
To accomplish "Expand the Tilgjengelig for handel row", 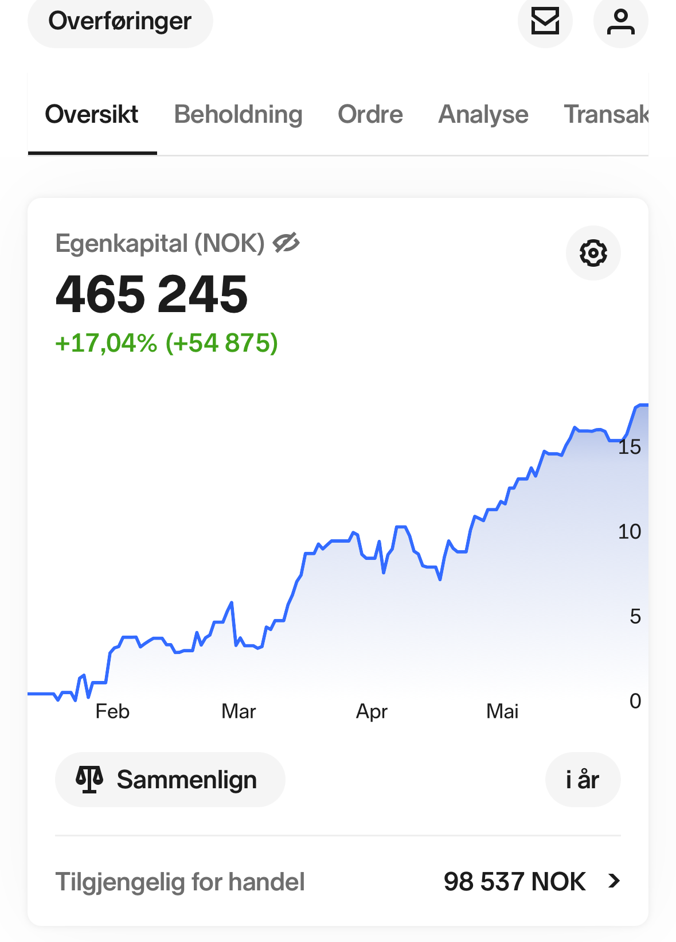I will click(x=338, y=881).
